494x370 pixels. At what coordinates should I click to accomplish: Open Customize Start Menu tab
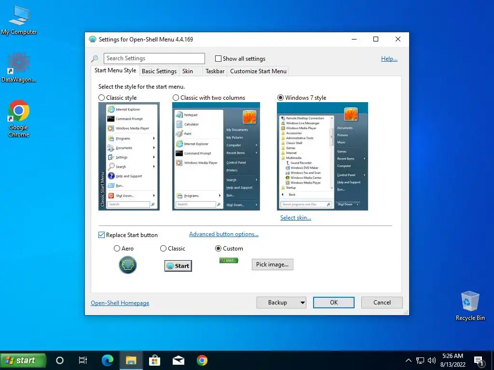pos(259,71)
